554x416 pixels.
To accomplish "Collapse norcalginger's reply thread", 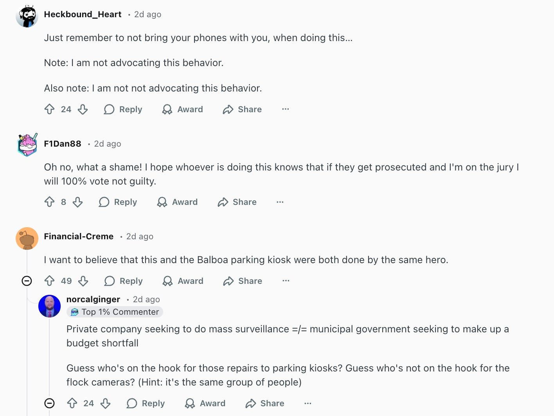I will click(x=49, y=403).
